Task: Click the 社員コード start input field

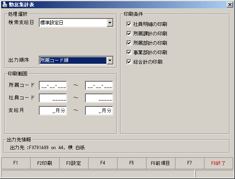Action: [x=53, y=98]
